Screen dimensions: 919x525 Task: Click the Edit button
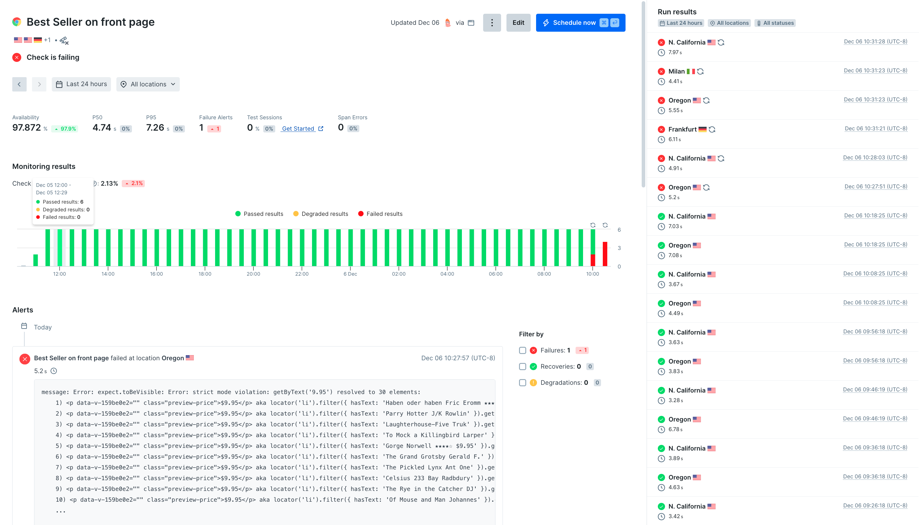pyautogui.click(x=518, y=22)
